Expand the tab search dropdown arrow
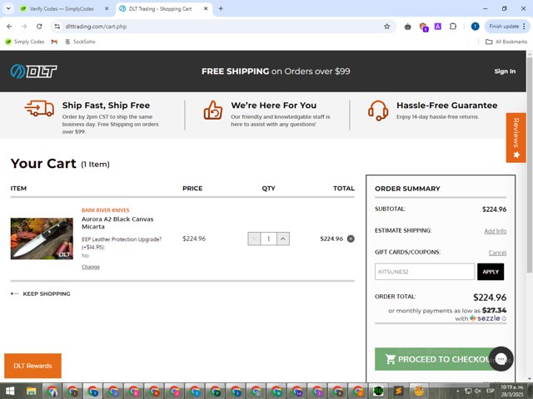Image resolution: width=533 pixels, height=399 pixels. point(8,9)
